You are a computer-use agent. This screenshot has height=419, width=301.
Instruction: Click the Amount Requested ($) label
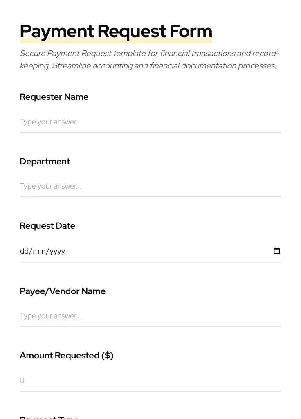(x=67, y=356)
